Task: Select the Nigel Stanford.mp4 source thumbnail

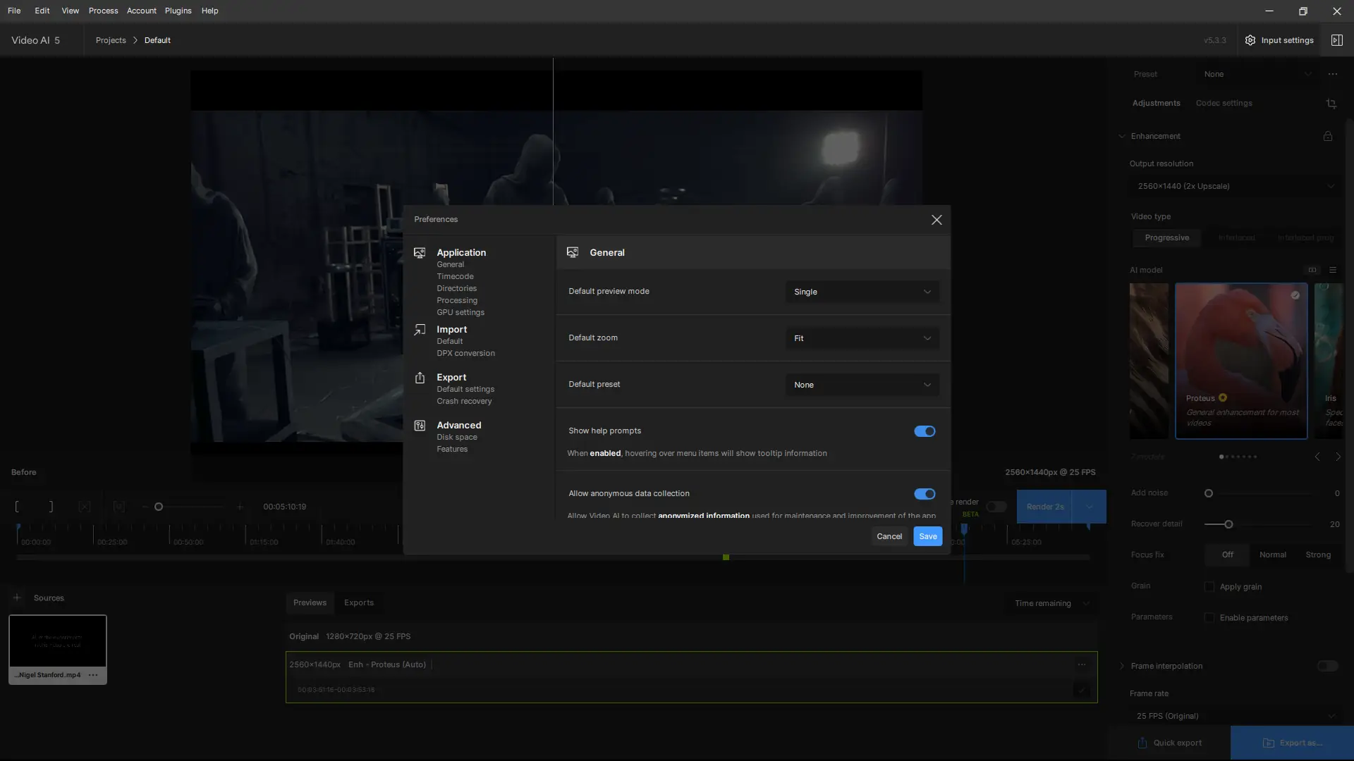Action: [x=57, y=641]
